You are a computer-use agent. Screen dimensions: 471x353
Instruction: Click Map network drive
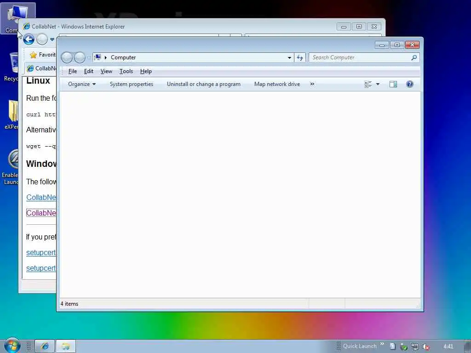[x=277, y=84]
